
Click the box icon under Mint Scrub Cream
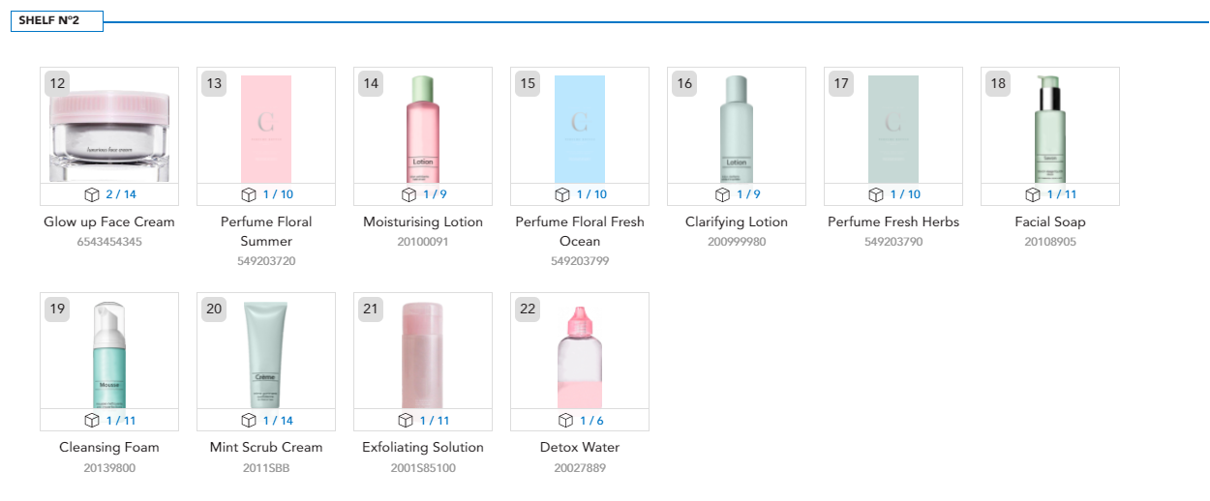249,420
